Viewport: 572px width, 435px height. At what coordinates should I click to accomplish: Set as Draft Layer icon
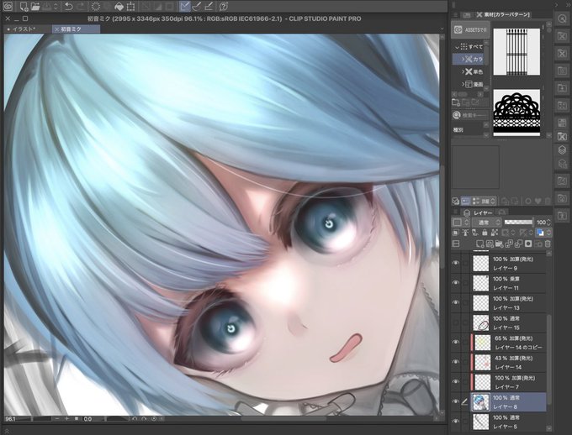tap(475, 233)
